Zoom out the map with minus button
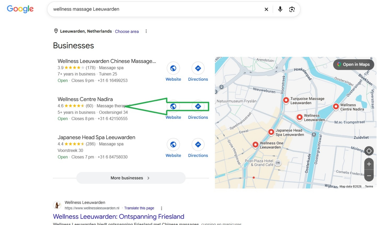This screenshot has width=381, height=225. pyautogui.click(x=369, y=176)
